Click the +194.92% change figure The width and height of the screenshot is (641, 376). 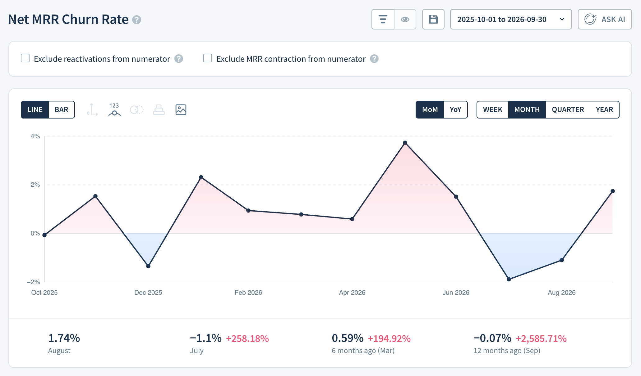tap(389, 338)
